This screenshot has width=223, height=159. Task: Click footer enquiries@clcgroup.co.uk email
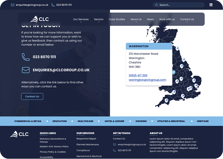pyautogui.click(x=132, y=145)
